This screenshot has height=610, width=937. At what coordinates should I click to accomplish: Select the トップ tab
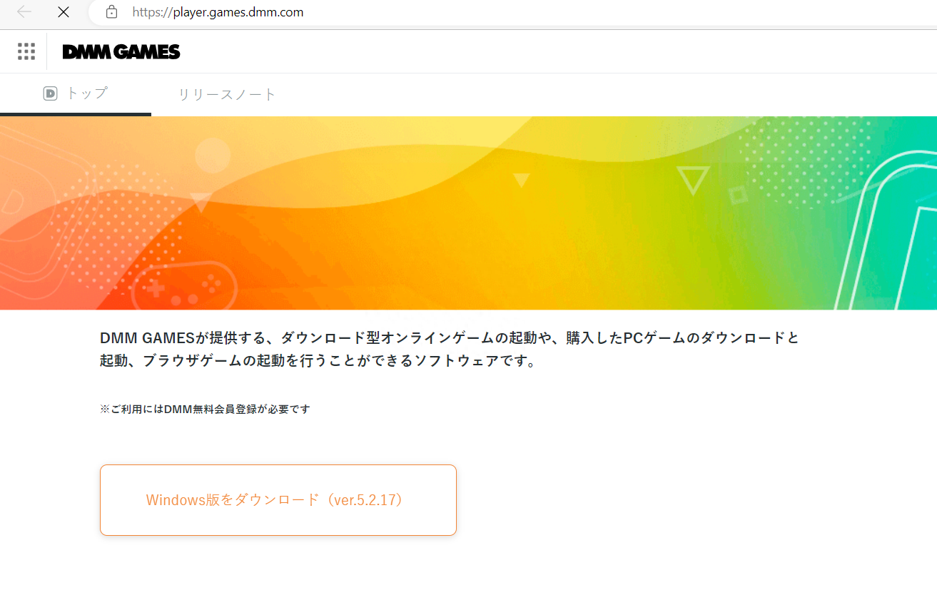(x=76, y=93)
